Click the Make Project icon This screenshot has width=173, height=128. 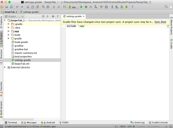65,7
